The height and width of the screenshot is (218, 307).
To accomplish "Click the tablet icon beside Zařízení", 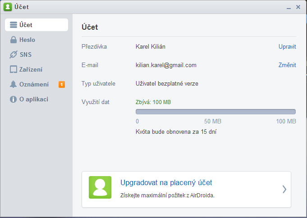I will (14, 69).
